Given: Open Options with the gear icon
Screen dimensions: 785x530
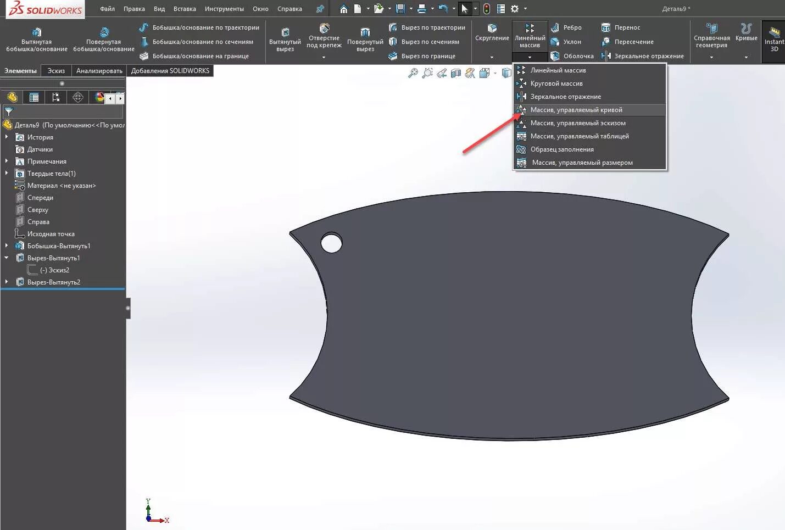Looking at the screenshot, I should click(x=515, y=9).
